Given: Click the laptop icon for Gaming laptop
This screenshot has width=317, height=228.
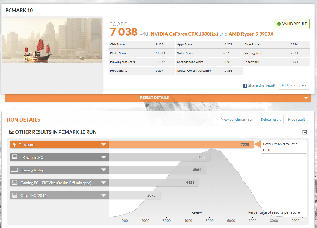Looking at the screenshot, I should coord(15,170).
